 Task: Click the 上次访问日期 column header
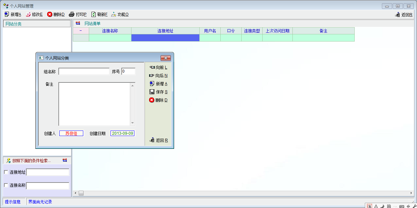(x=277, y=31)
